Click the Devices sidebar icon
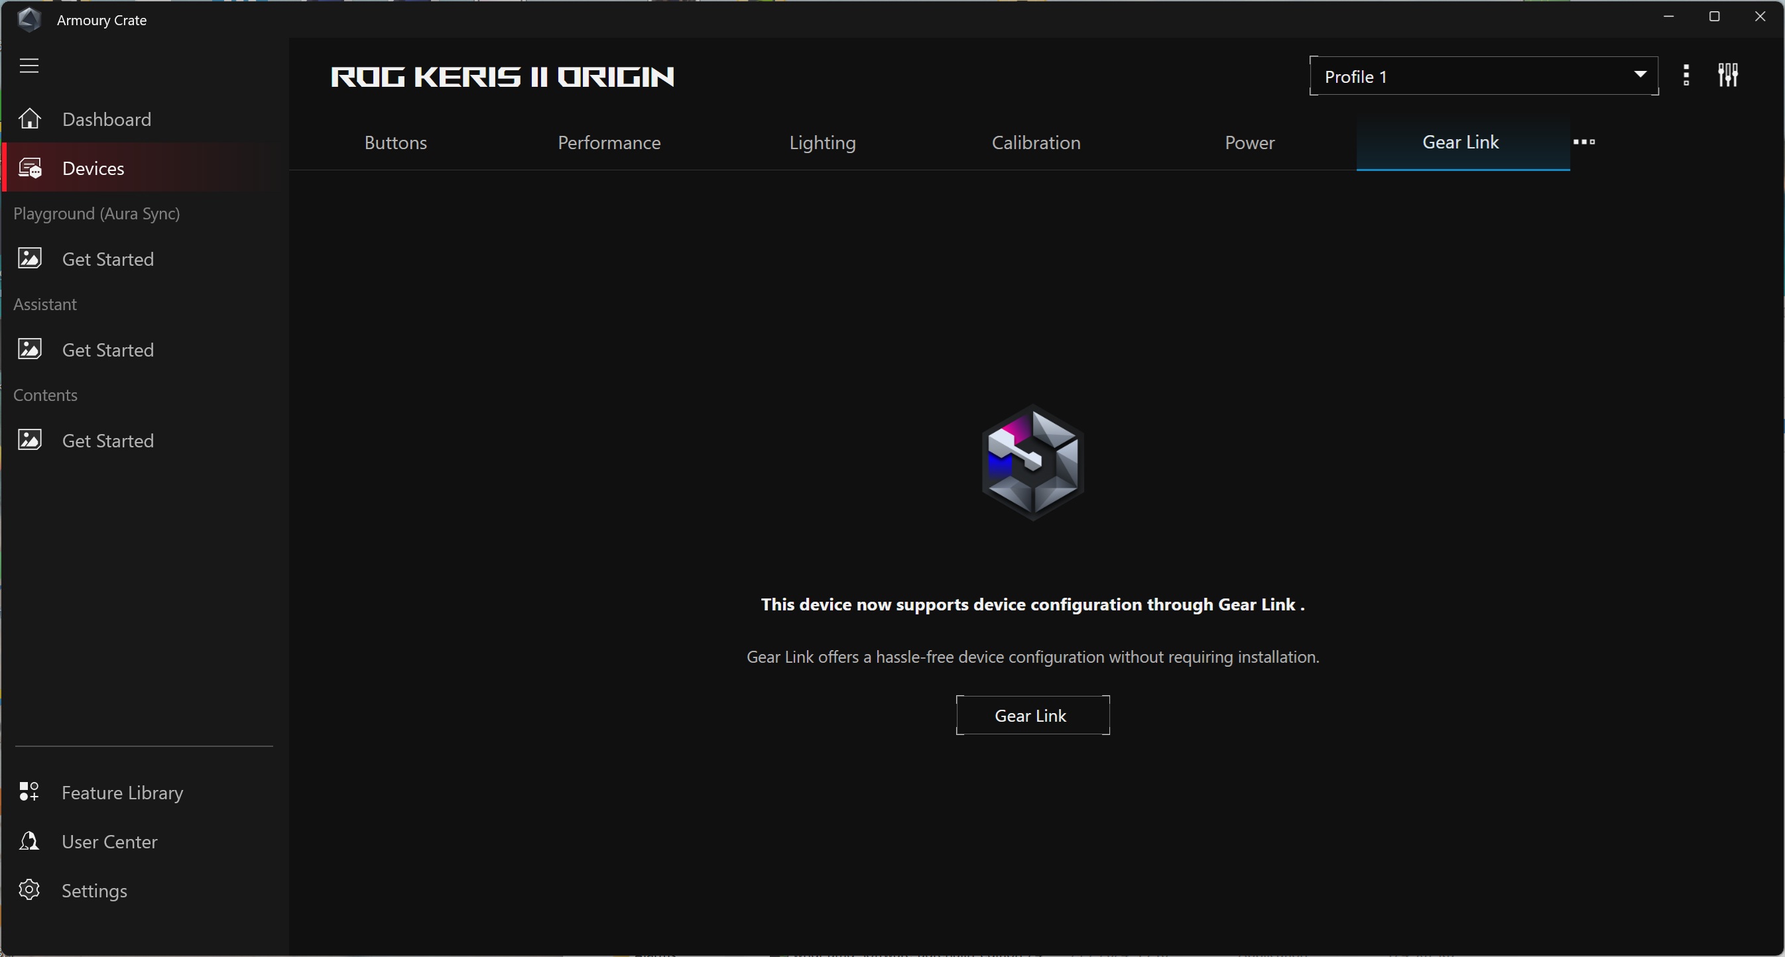Image resolution: width=1785 pixels, height=957 pixels. [x=30, y=168]
